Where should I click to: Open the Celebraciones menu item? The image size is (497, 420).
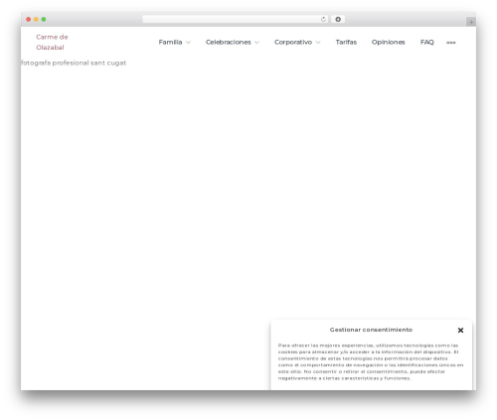[x=229, y=42]
